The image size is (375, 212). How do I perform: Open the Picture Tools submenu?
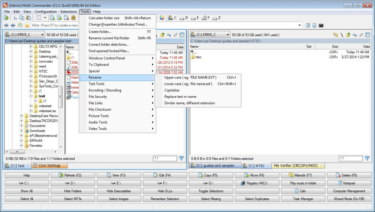tap(118, 116)
